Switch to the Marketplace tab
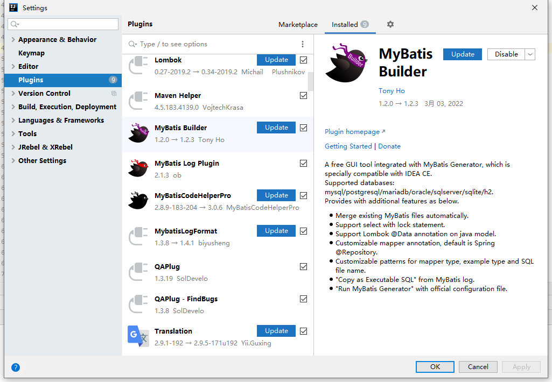Image resolution: width=552 pixels, height=382 pixels. coord(298,24)
